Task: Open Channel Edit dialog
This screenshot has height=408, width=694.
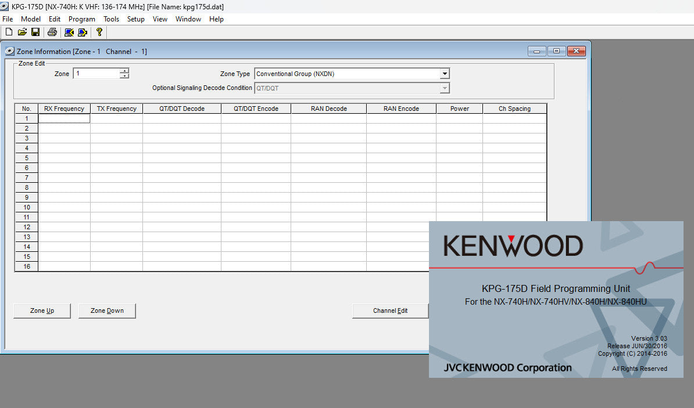Action: coord(391,310)
